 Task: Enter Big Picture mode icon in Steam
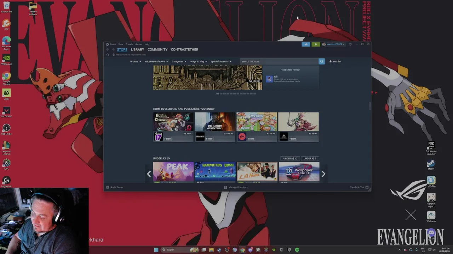tap(350, 44)
